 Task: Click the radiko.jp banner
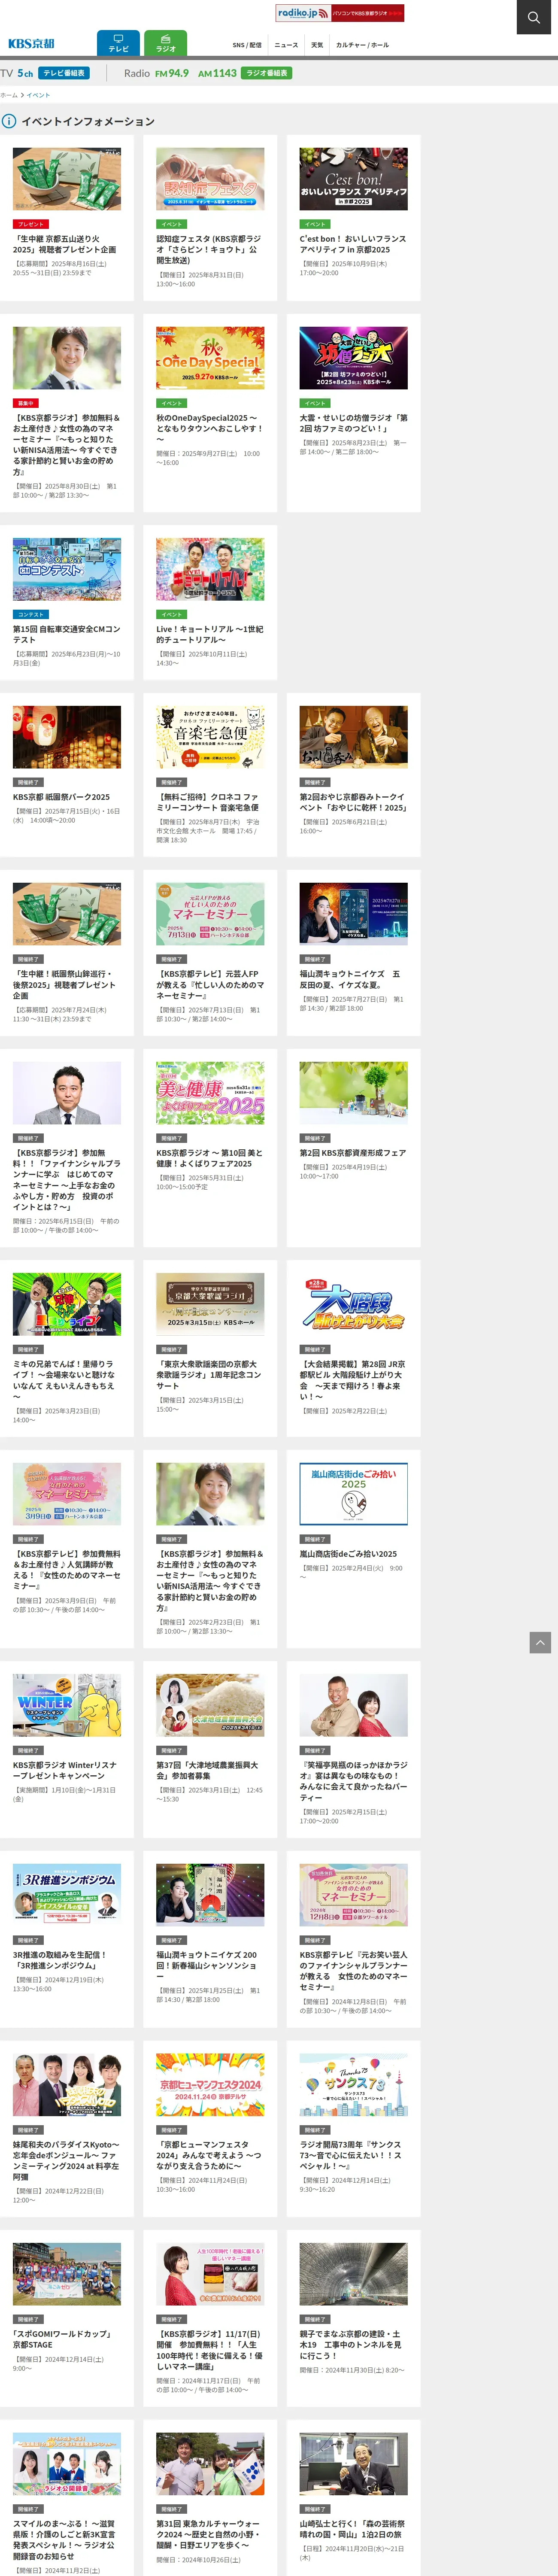340,13
